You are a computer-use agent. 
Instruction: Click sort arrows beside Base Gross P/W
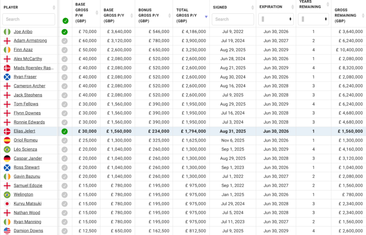click(x=97, y=13)
